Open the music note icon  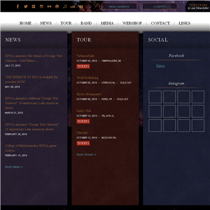tap(65, 6)
